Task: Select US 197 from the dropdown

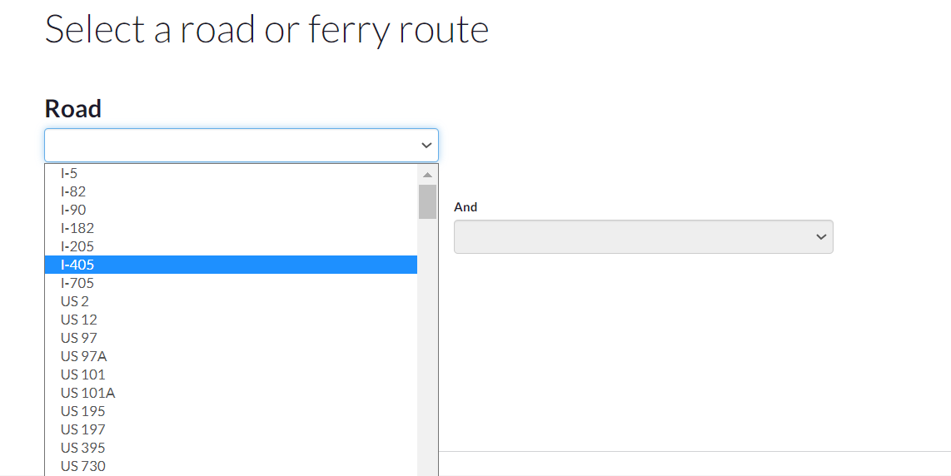Action: pos(83,429)
